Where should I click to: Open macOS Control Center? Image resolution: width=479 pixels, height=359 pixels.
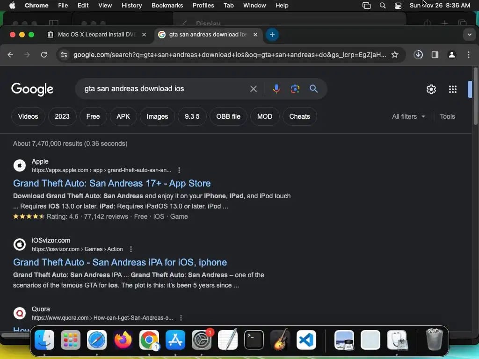tap(398, 5)
